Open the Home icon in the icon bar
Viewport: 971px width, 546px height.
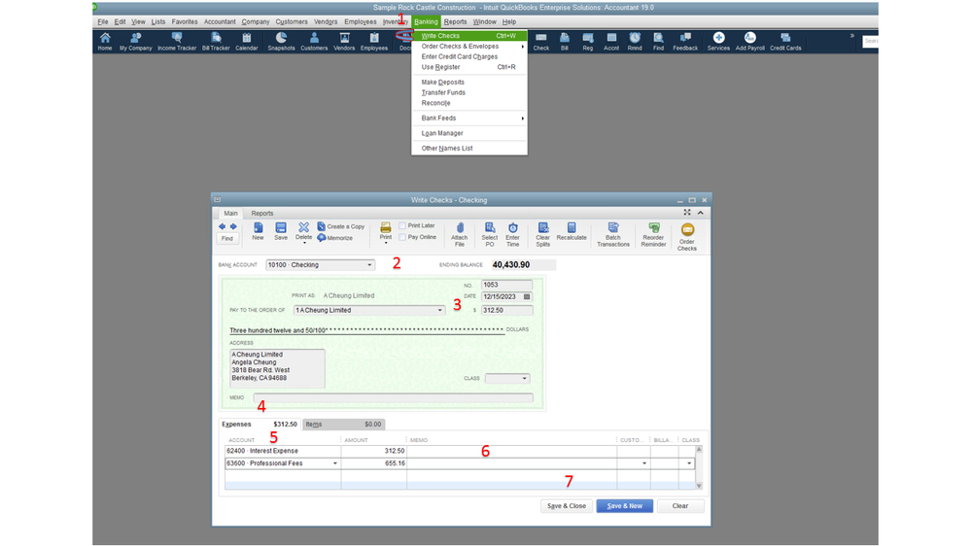(105, 42)
